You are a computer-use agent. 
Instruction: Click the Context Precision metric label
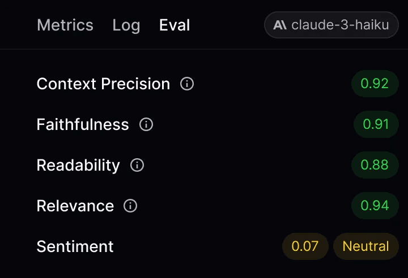tap(103, 84)
